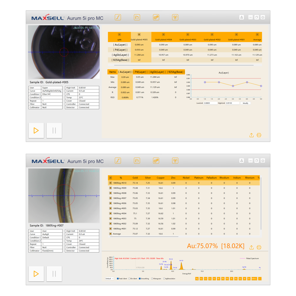Disable the Smoothing checkbox
296x296 pixels.
(140, 279)
